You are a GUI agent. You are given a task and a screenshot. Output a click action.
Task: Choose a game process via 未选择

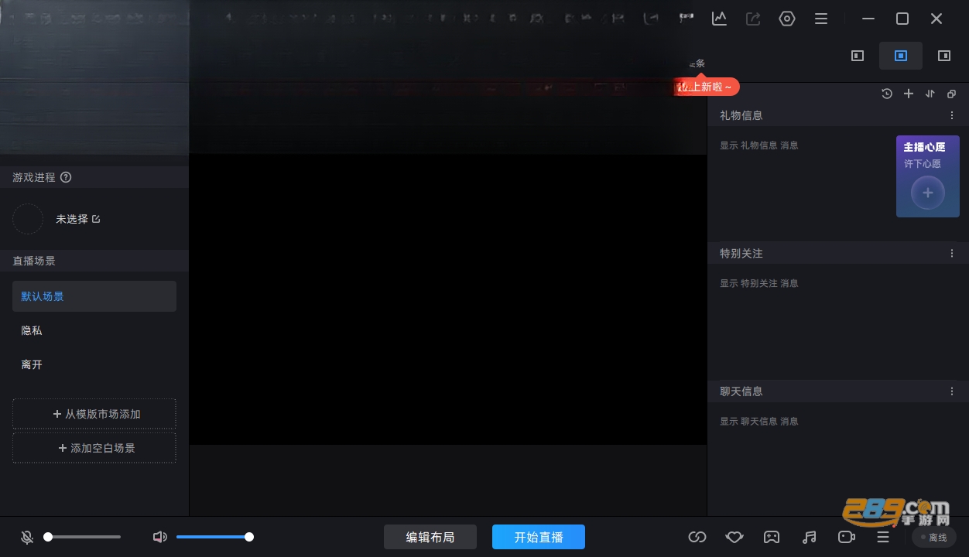pos(78,219)
